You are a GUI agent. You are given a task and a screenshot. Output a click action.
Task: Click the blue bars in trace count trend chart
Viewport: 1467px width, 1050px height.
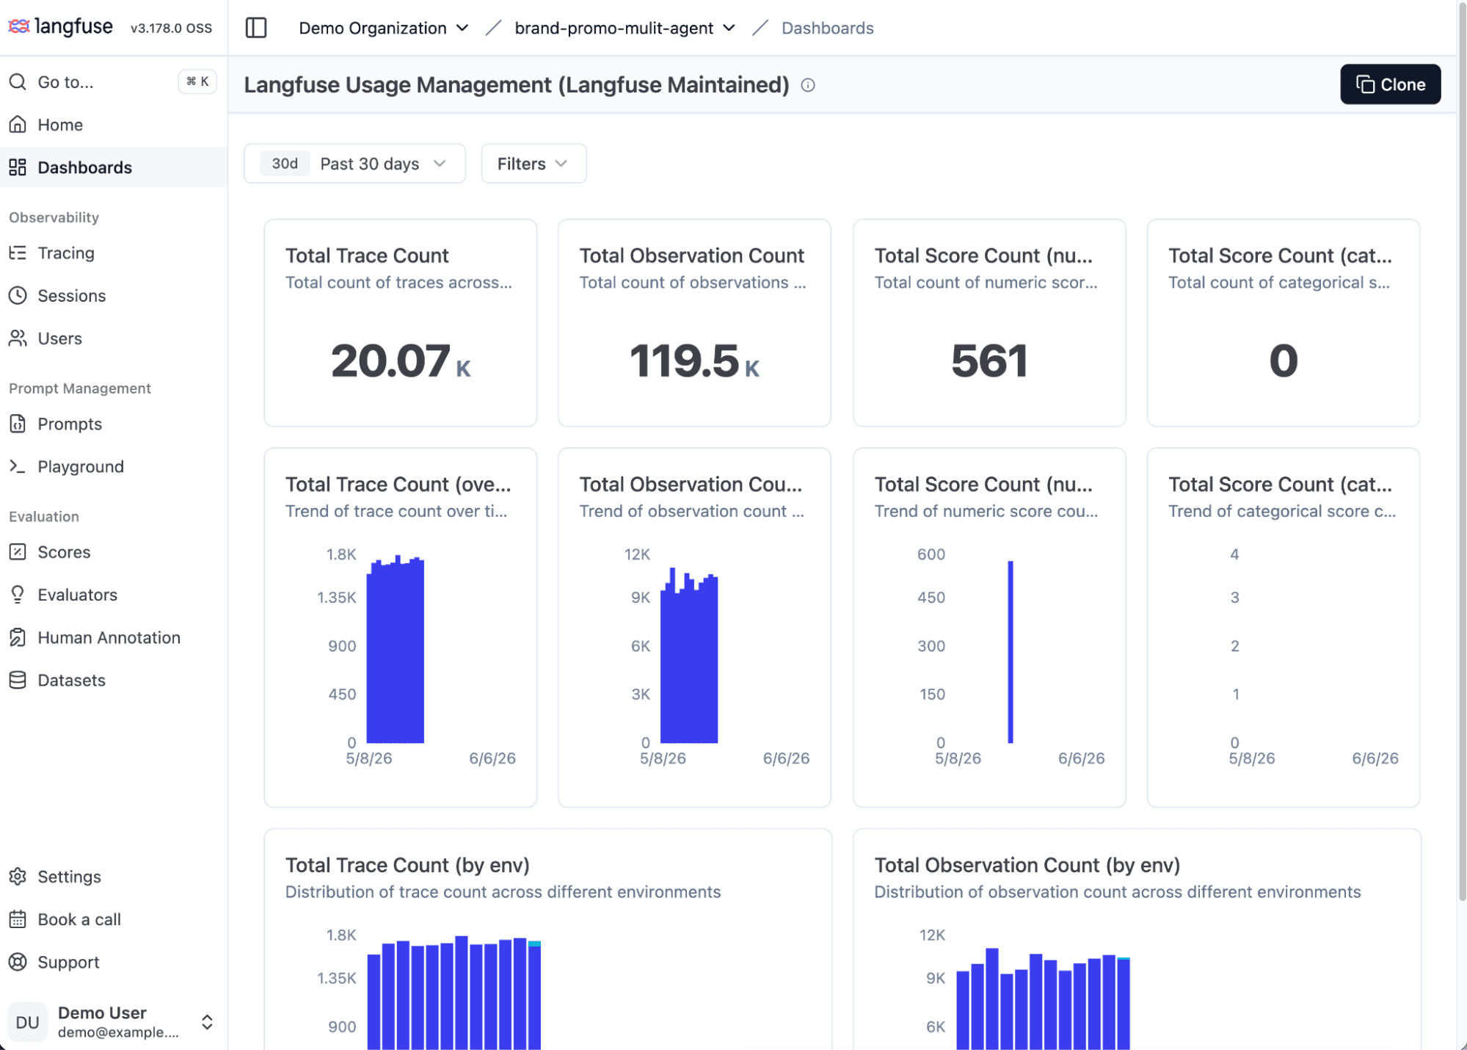[396, 650]
